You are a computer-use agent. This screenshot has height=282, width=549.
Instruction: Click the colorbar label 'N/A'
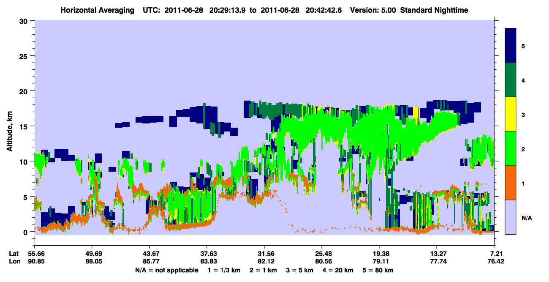click(527, 218)
